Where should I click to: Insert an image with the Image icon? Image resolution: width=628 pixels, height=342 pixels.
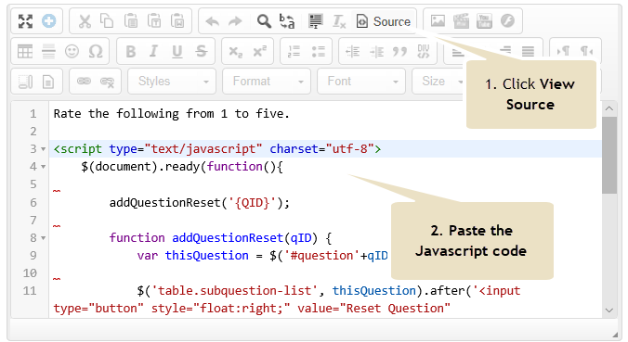coord(438,20)
